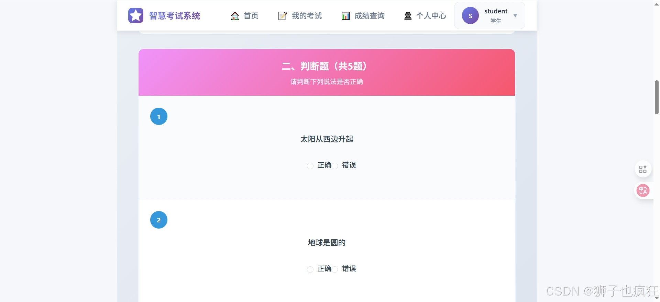The width and height of the screenshot is (660, 302).
Task: Open the floating translate tool on the right
Action: coord(643,190)
